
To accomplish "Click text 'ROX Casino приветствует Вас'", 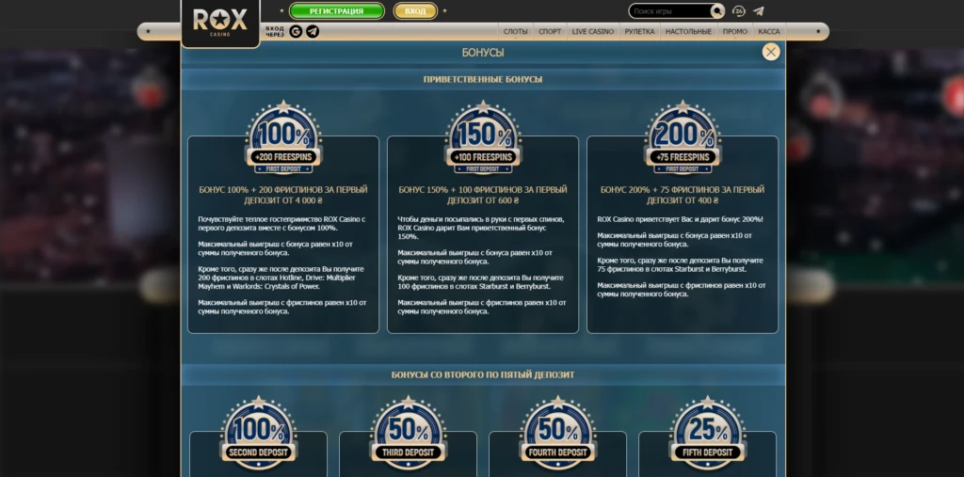I will (x=682, y=219).
